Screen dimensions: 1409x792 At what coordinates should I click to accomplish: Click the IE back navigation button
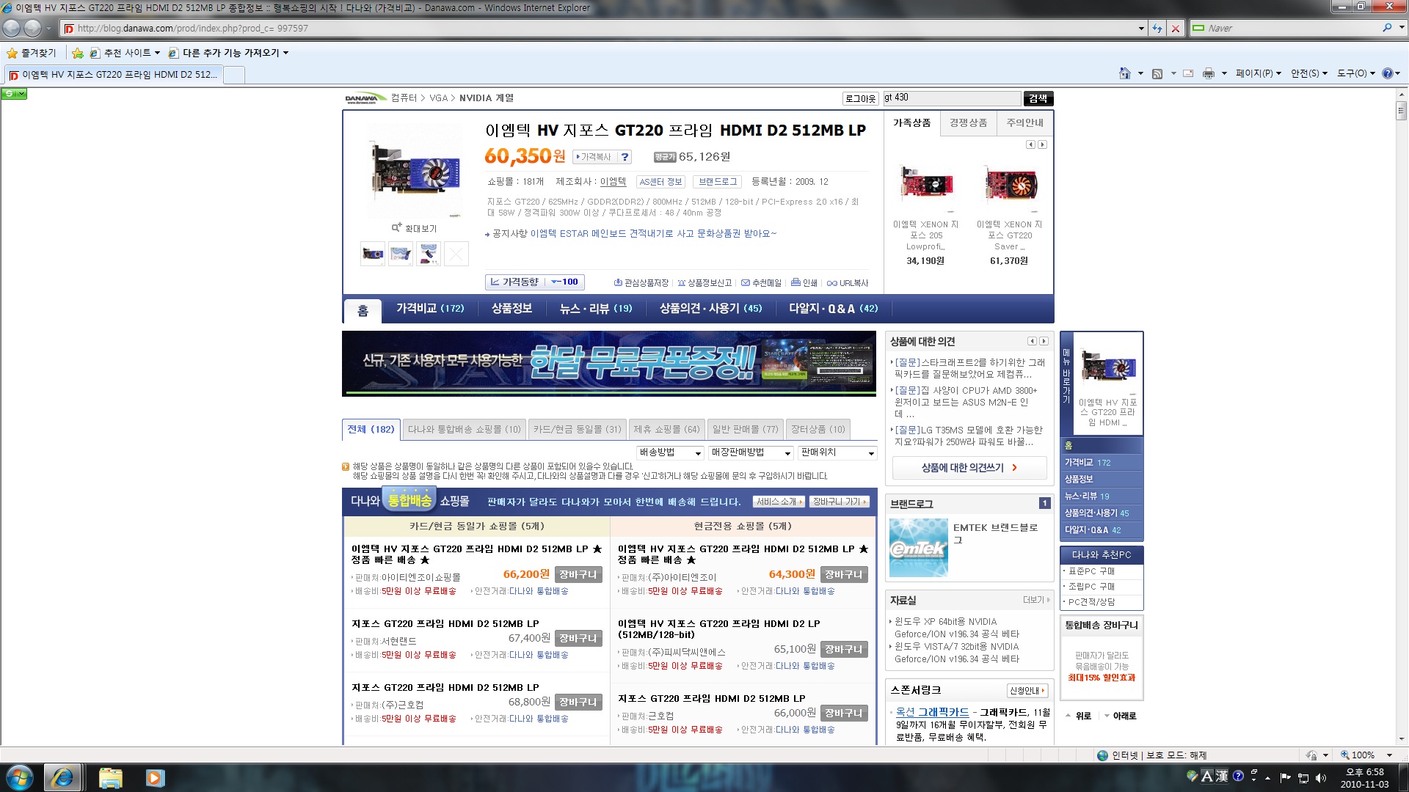[12, 28]
